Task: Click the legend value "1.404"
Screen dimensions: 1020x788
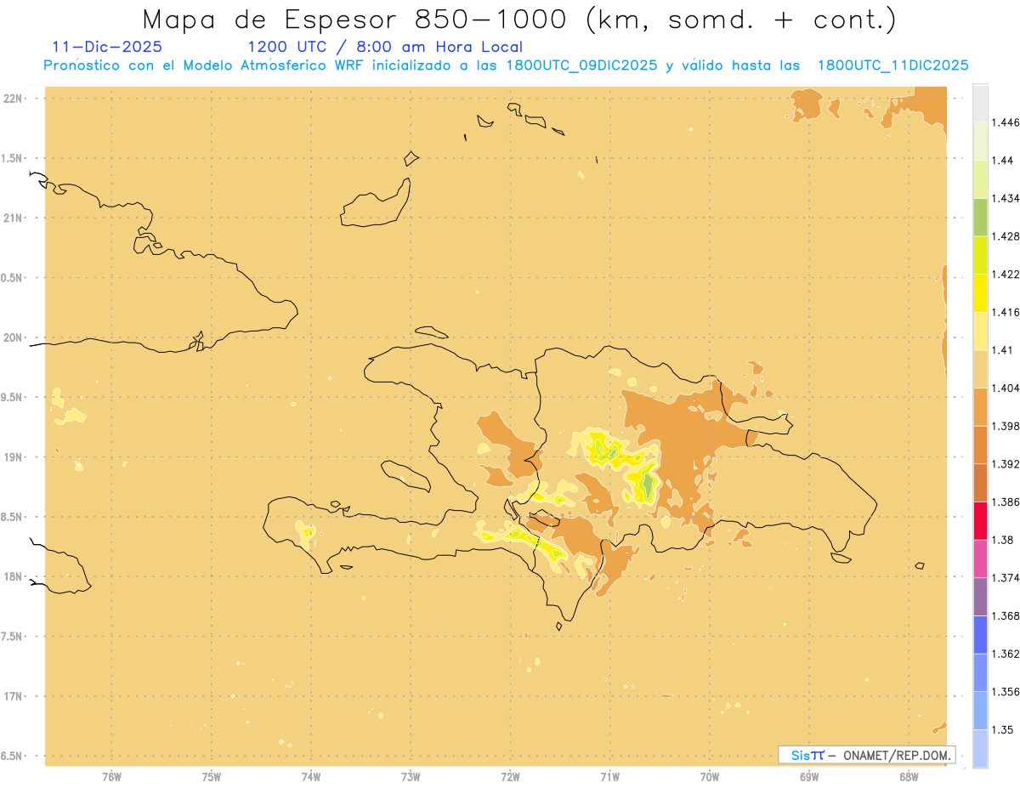Action: pos(1006,388)
